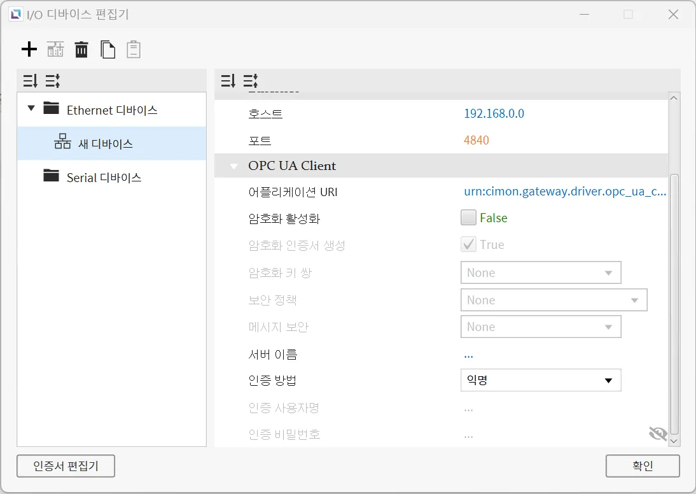Open the 인증 방법 dropdown showing 익명
696x494 pixels.
tap(540, 381)
